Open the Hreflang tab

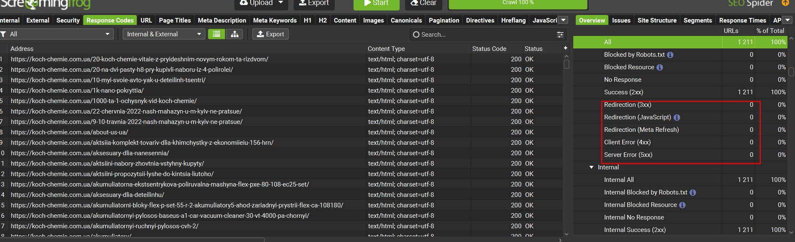point(513,20)
